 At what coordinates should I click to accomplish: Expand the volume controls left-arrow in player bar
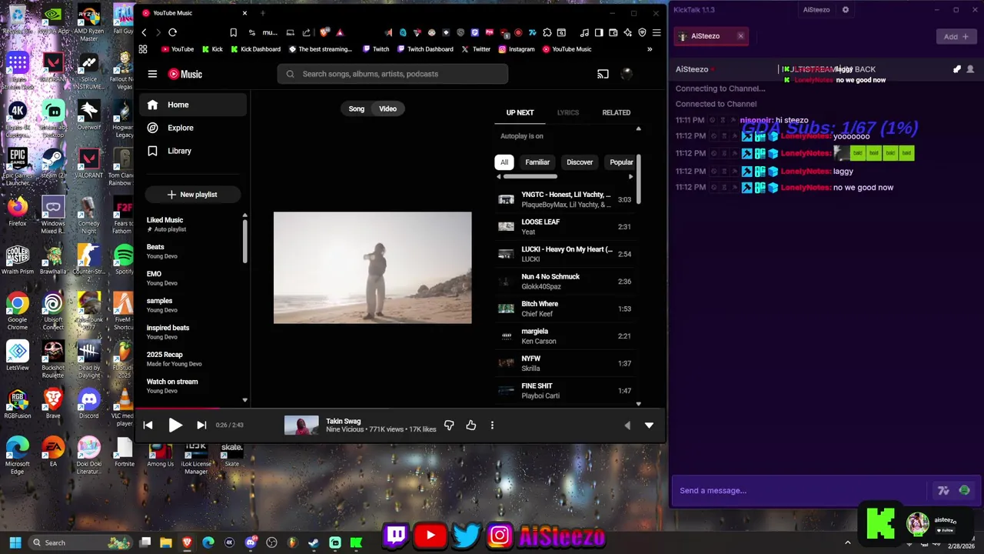tap(627, 425)
